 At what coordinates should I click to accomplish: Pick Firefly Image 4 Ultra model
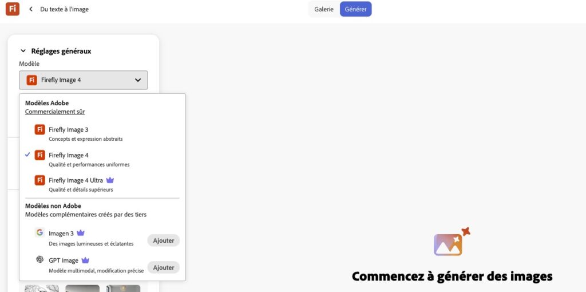[x=76, y=180]
